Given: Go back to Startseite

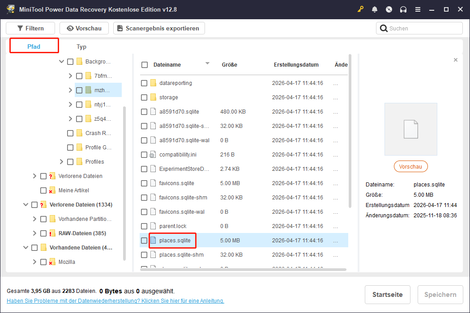Looking at the screenshot, I should [387, 295].
